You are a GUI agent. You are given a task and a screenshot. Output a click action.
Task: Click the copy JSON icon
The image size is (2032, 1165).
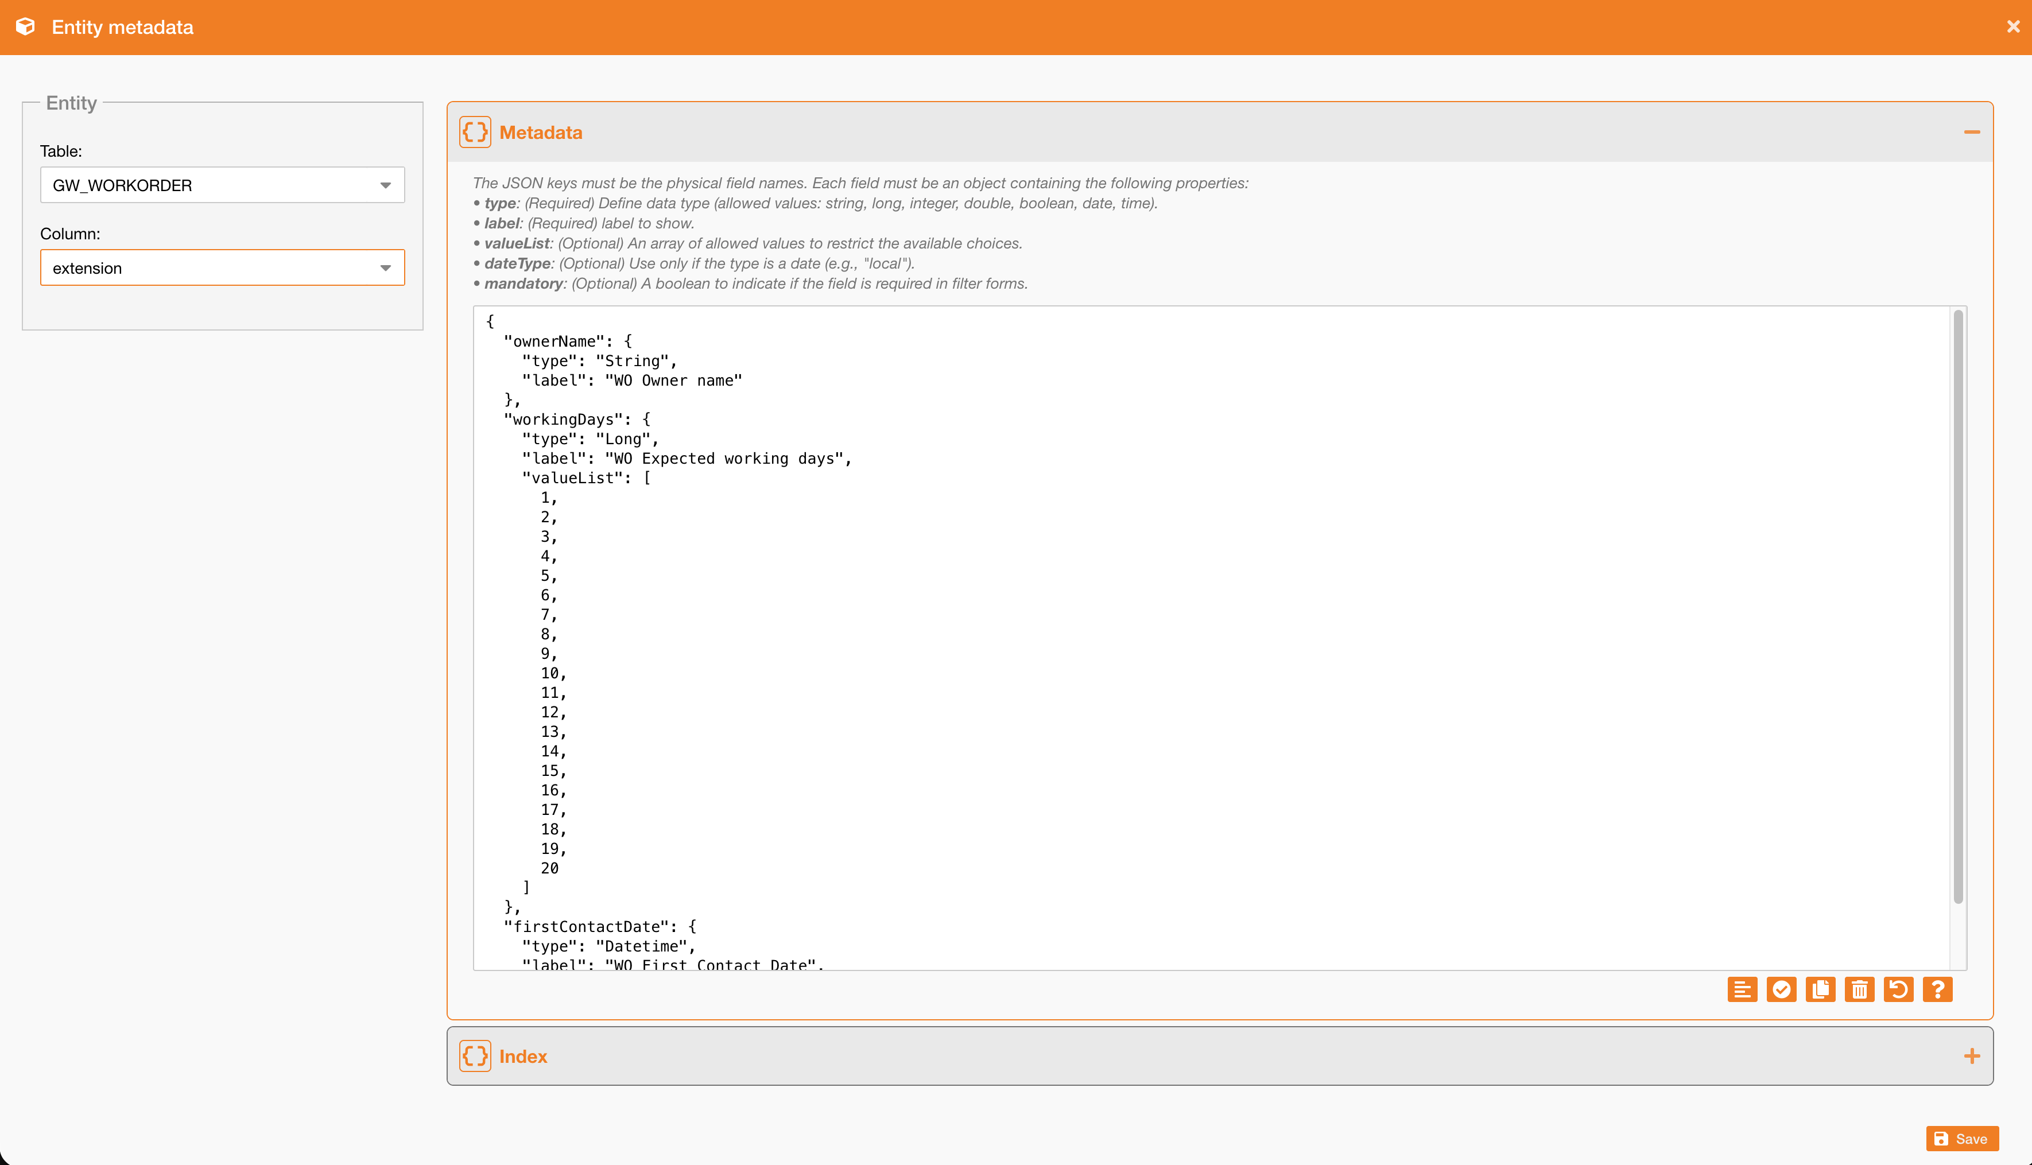click(x=1821, y=990)
